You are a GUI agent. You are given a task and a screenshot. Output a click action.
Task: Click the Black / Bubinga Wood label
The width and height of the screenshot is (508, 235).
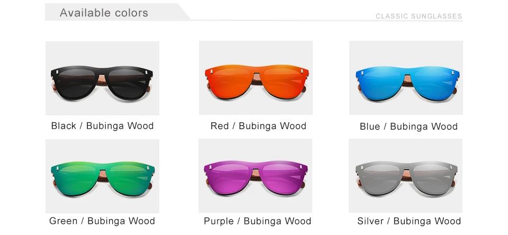pos(102,126)
